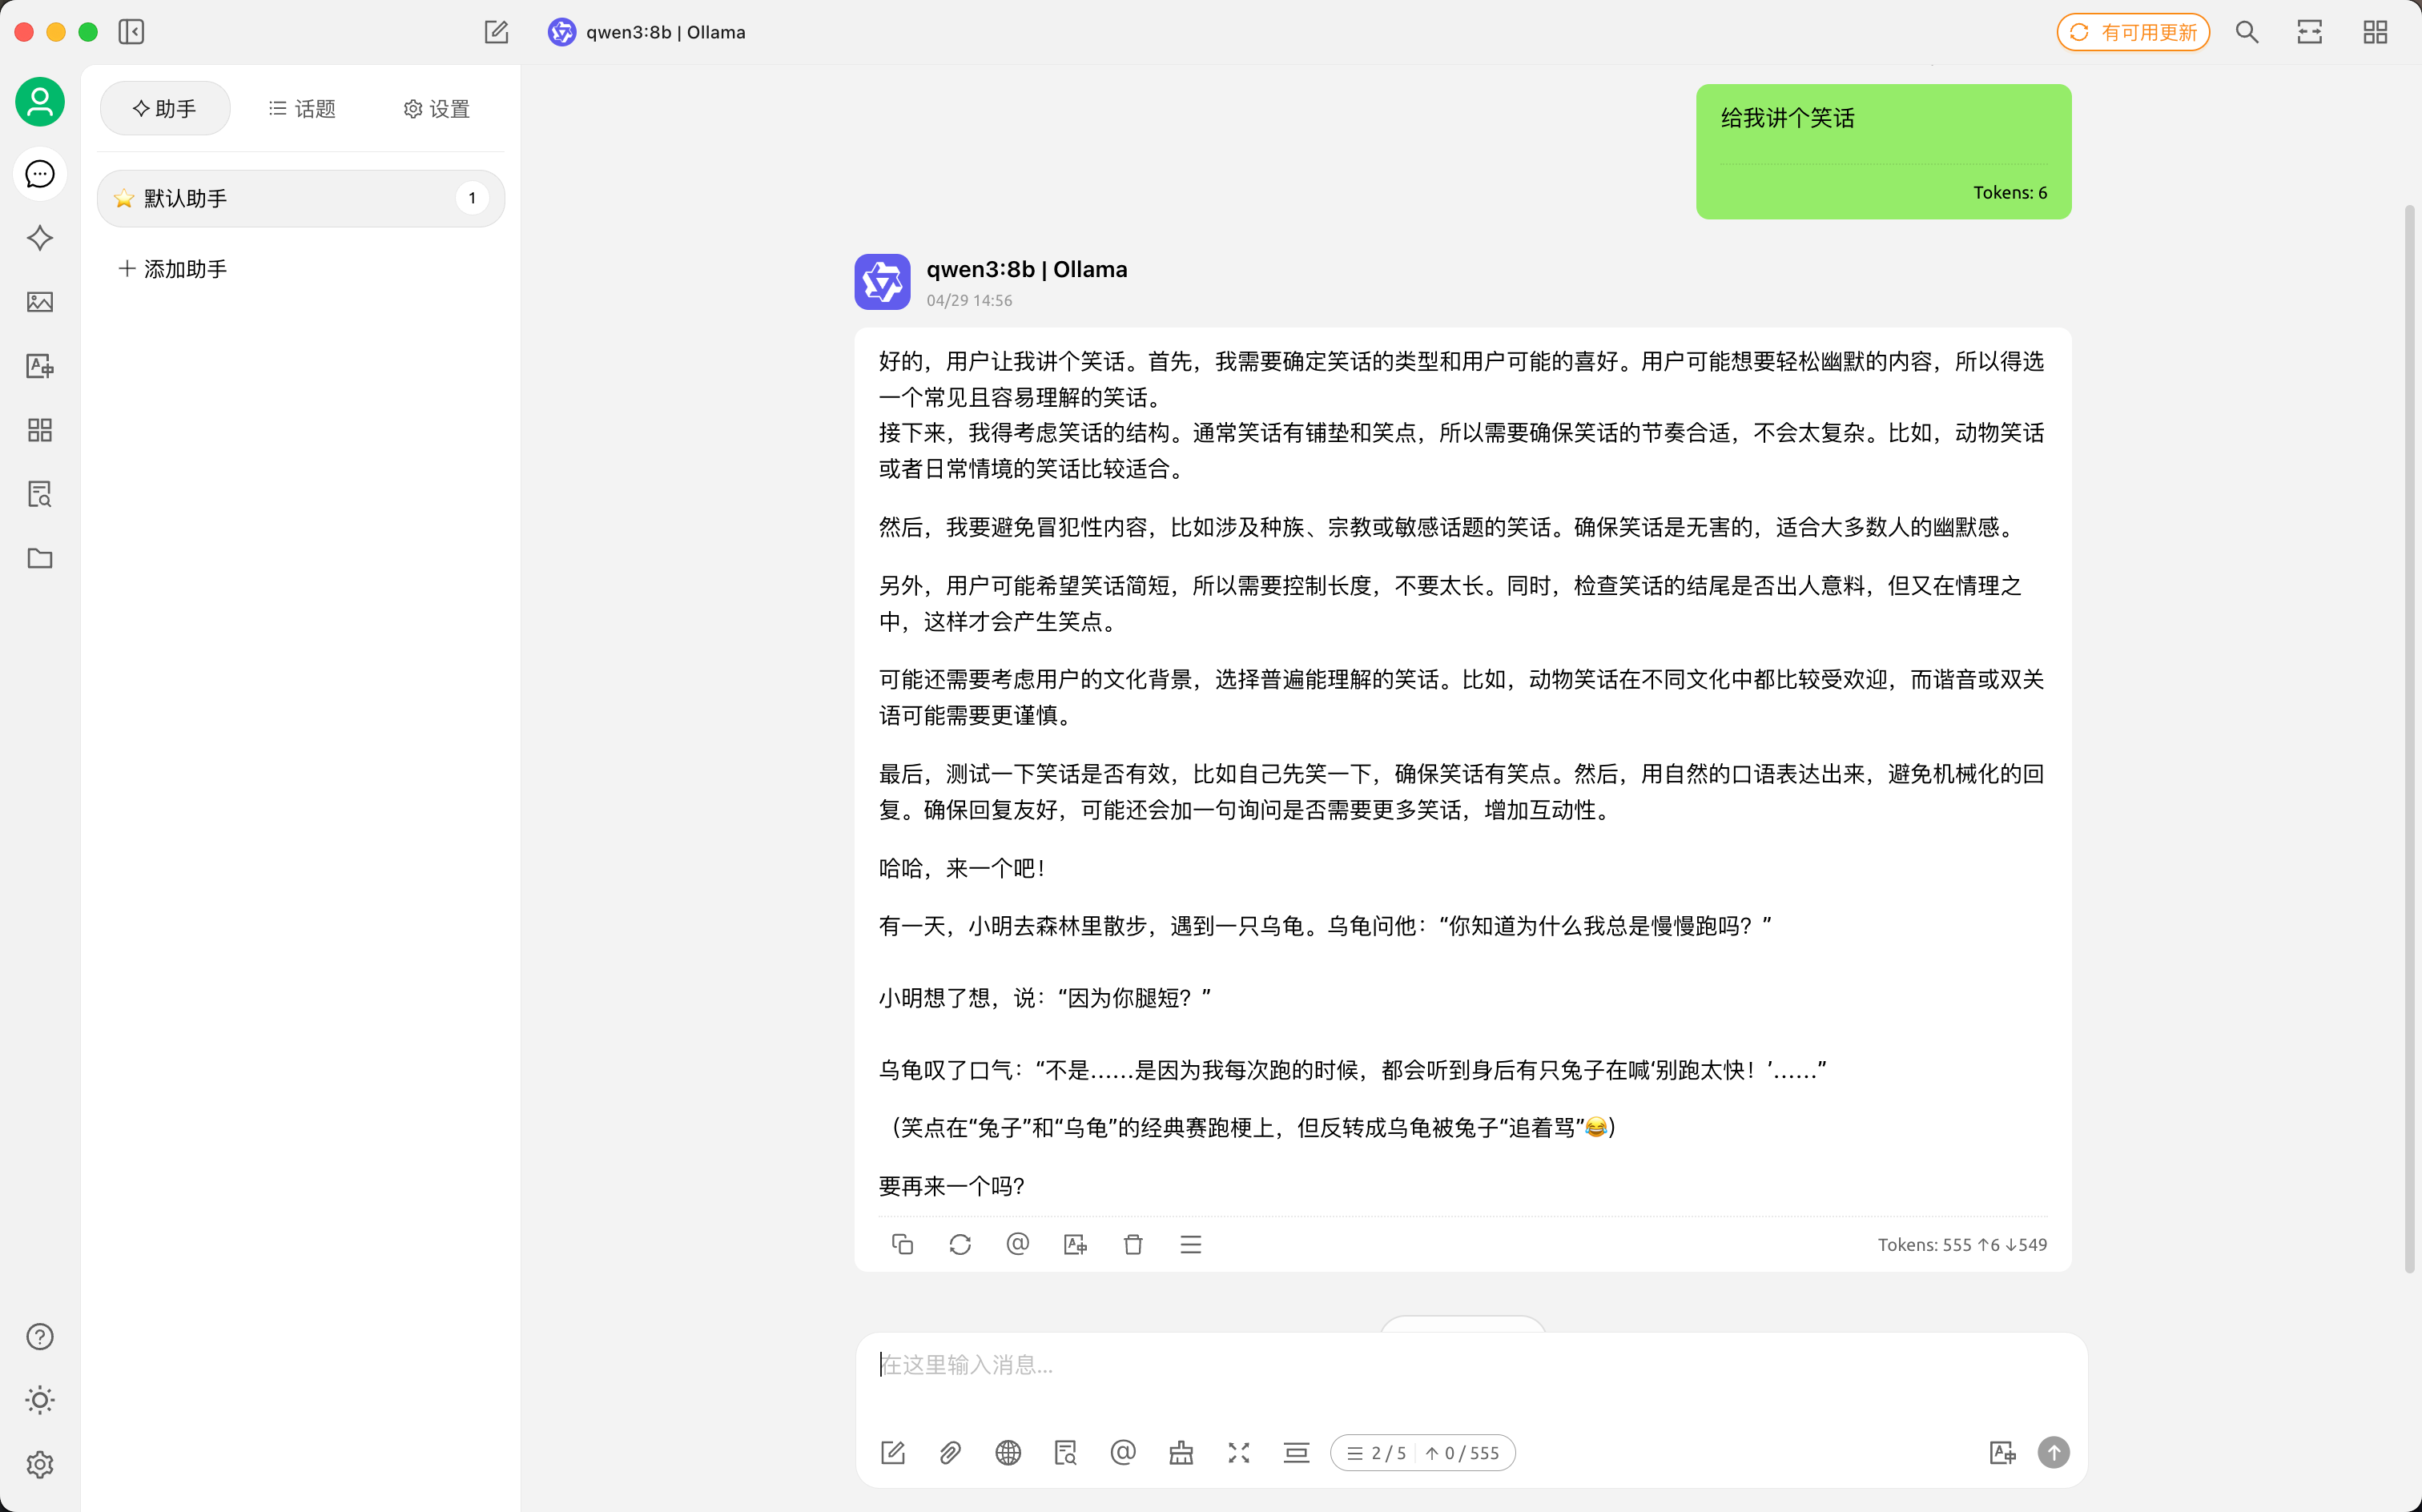Screen dimensions: 2422x1512
Task: Click the 04/29 14:56 timestamp
Action: coord(969,300)
